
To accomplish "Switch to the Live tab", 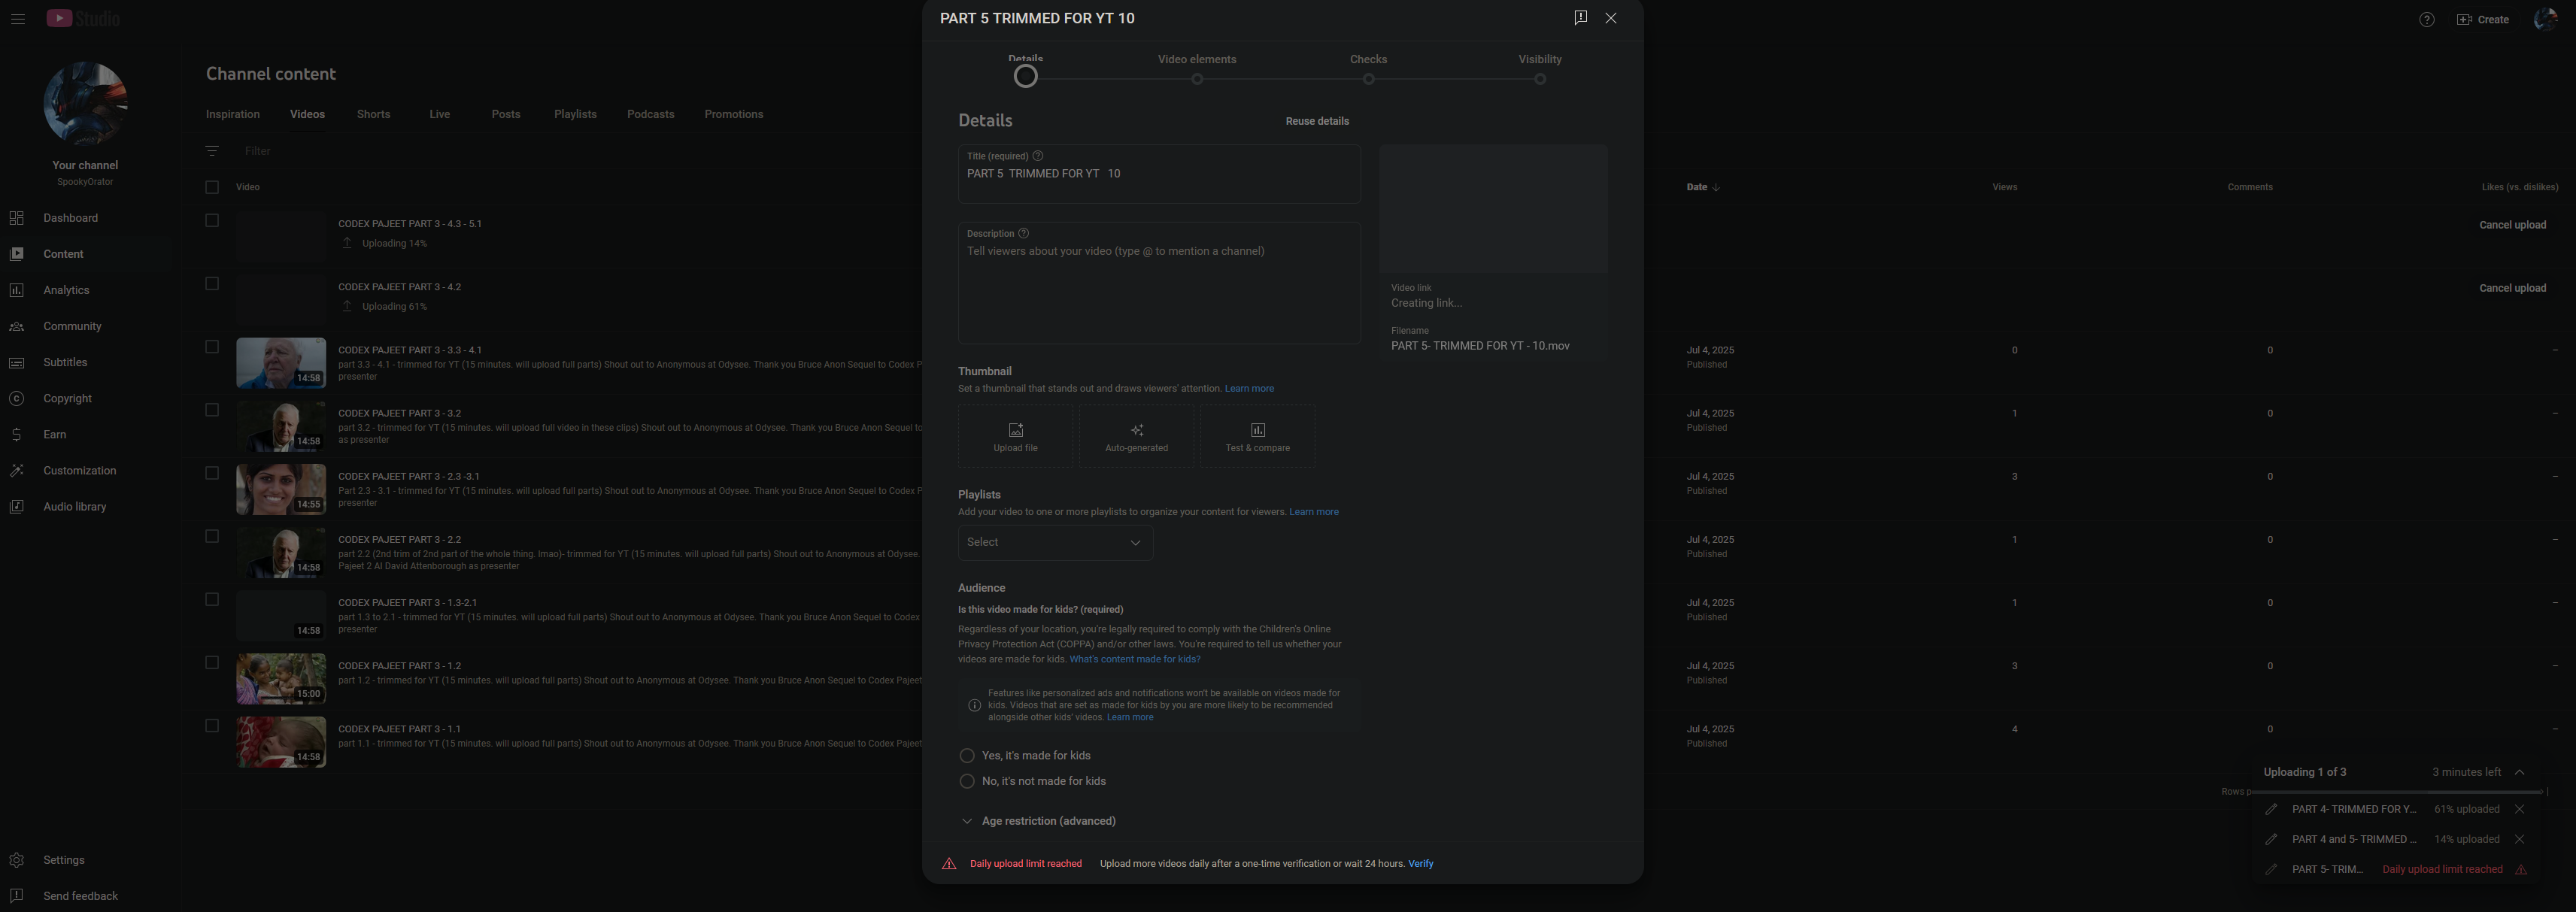I will pos(440,114).
